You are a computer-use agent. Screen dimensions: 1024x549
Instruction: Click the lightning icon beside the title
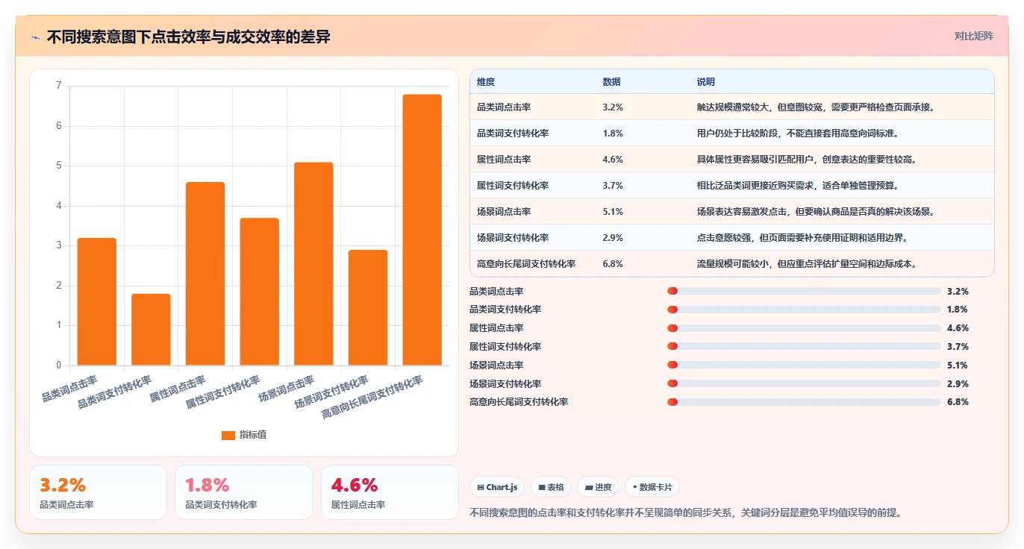pos(35,37)
